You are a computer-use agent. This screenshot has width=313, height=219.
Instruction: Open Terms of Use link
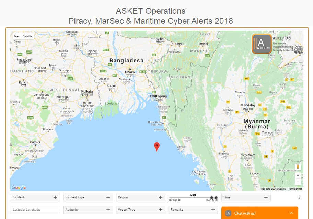tap(295, 189)
